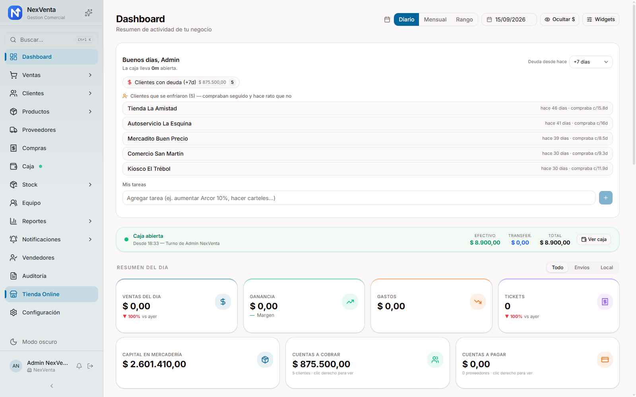This screenshot has width=636, height=397.
Task: Switch to the Mensual view tab
Action: [435, 19]
